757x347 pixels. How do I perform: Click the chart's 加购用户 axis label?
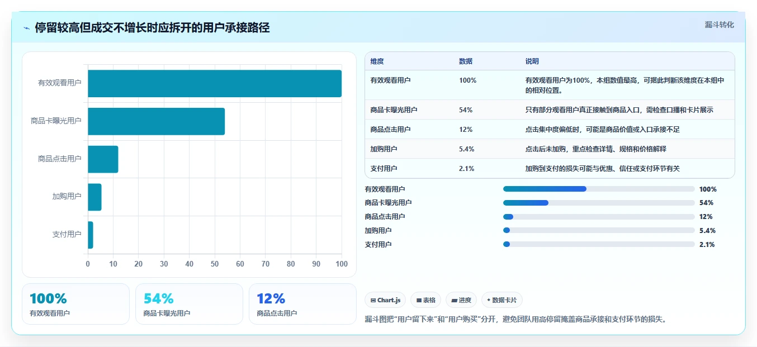(67, 197)
